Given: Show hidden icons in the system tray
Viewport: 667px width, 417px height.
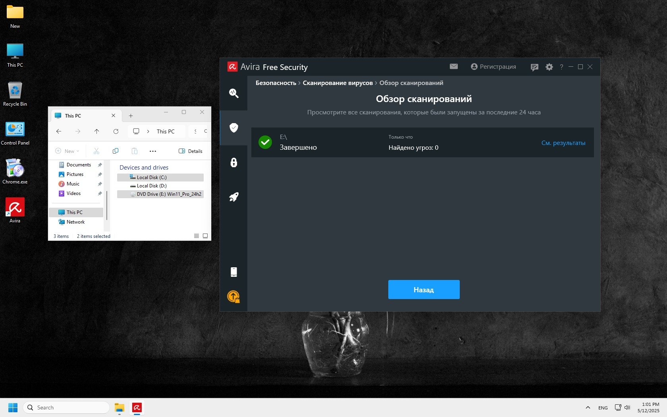Looking at the screenshot, I should [x=588, y=407].
